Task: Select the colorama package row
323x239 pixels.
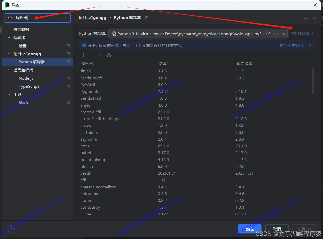Action: coord(196,194)
